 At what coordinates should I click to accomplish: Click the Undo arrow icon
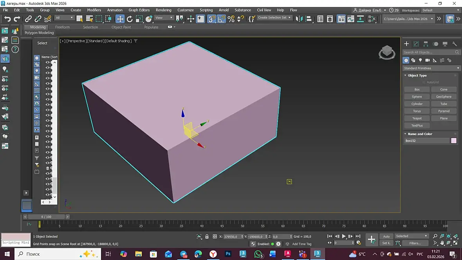click(7, 19)
